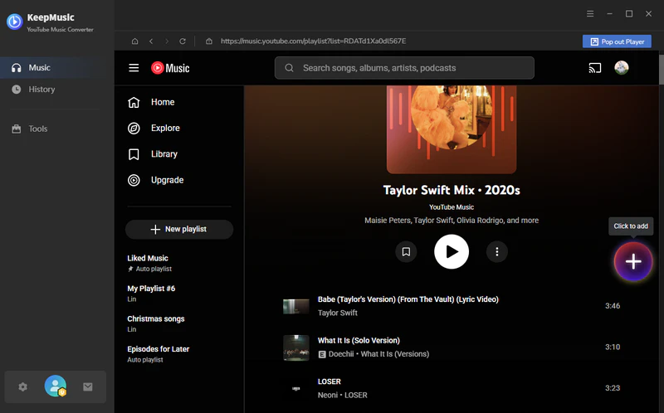Toggle the YouTube Music guide hamburger menu

pyautogui.click(x=134, y=68)
